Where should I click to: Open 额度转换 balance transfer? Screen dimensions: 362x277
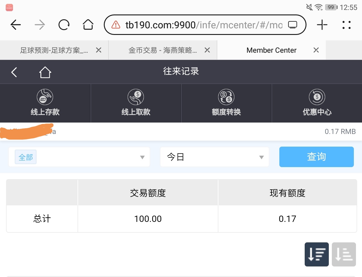tap(226, 103)
